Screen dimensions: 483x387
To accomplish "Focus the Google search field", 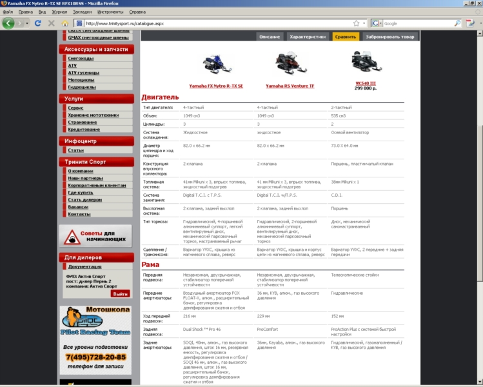I will (x=419, y=23).
